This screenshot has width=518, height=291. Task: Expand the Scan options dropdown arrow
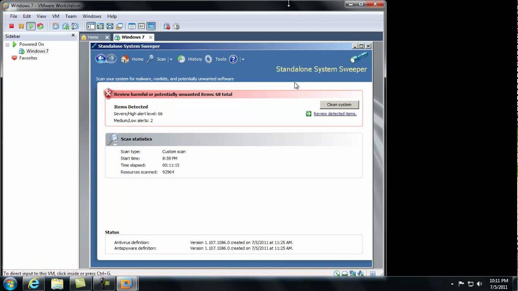point(171,59)
